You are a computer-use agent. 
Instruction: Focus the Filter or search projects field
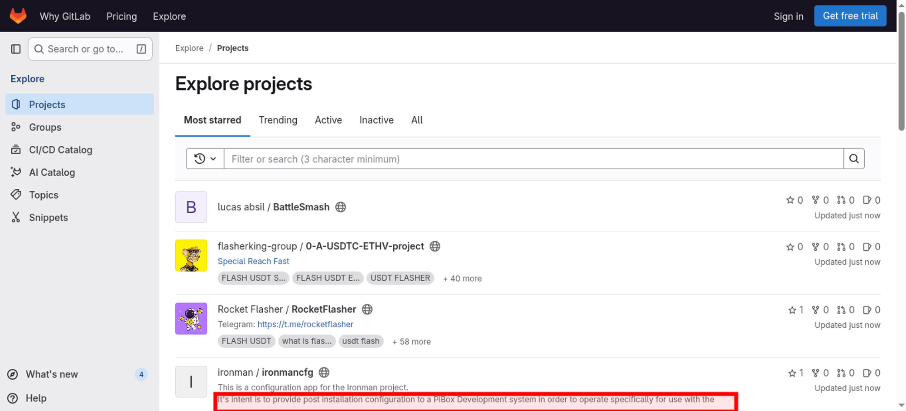click(x=534, y=159)
